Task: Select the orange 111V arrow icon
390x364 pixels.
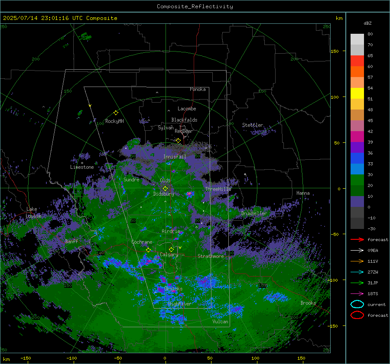Action: pyautogui.click(x=357, y=261)
